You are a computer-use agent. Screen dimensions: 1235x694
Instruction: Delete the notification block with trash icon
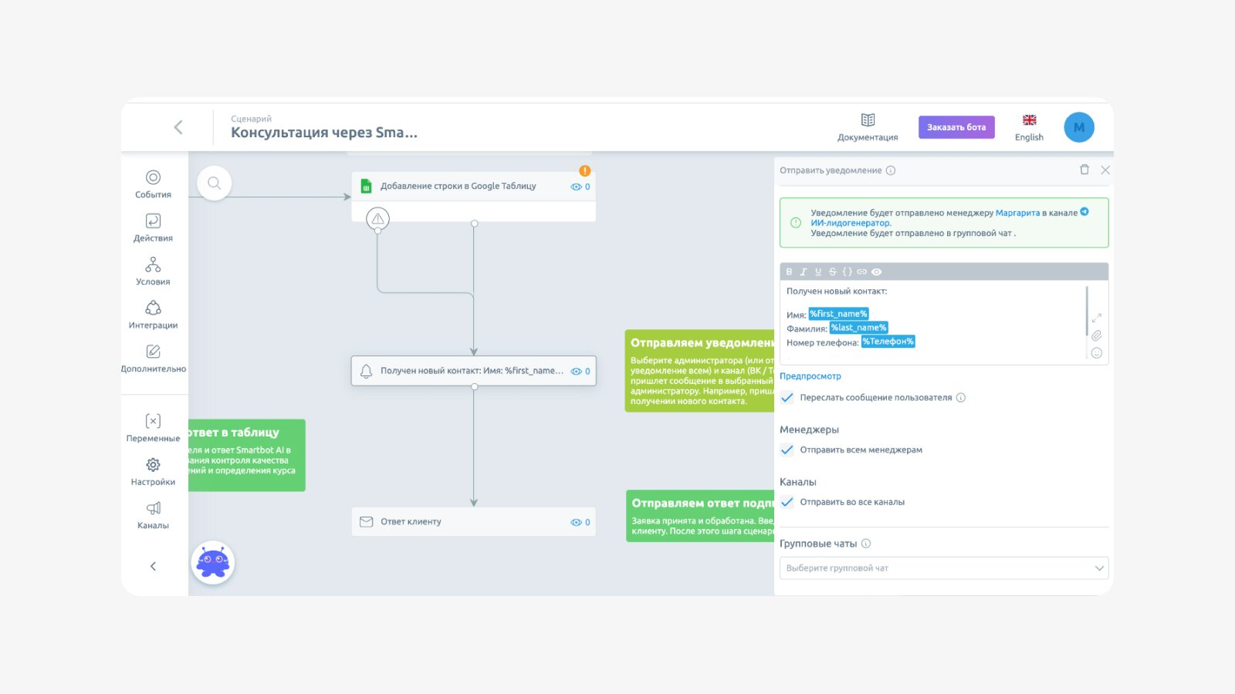(1084, 170)
